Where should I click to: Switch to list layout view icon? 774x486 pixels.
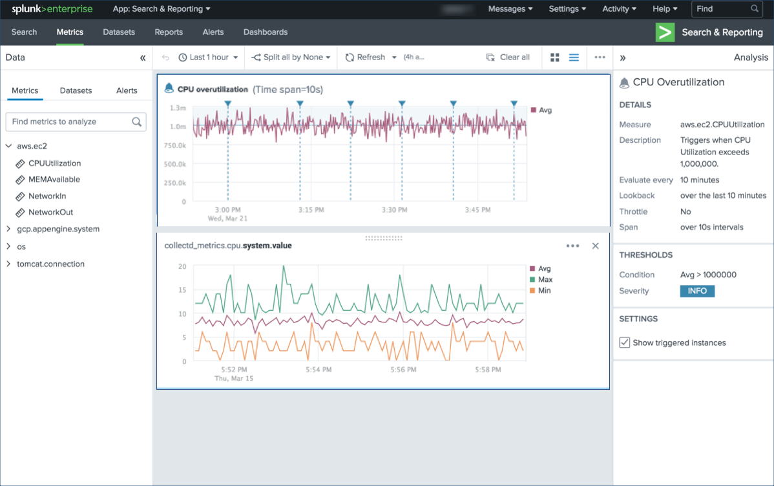click(x=574, y=57)
